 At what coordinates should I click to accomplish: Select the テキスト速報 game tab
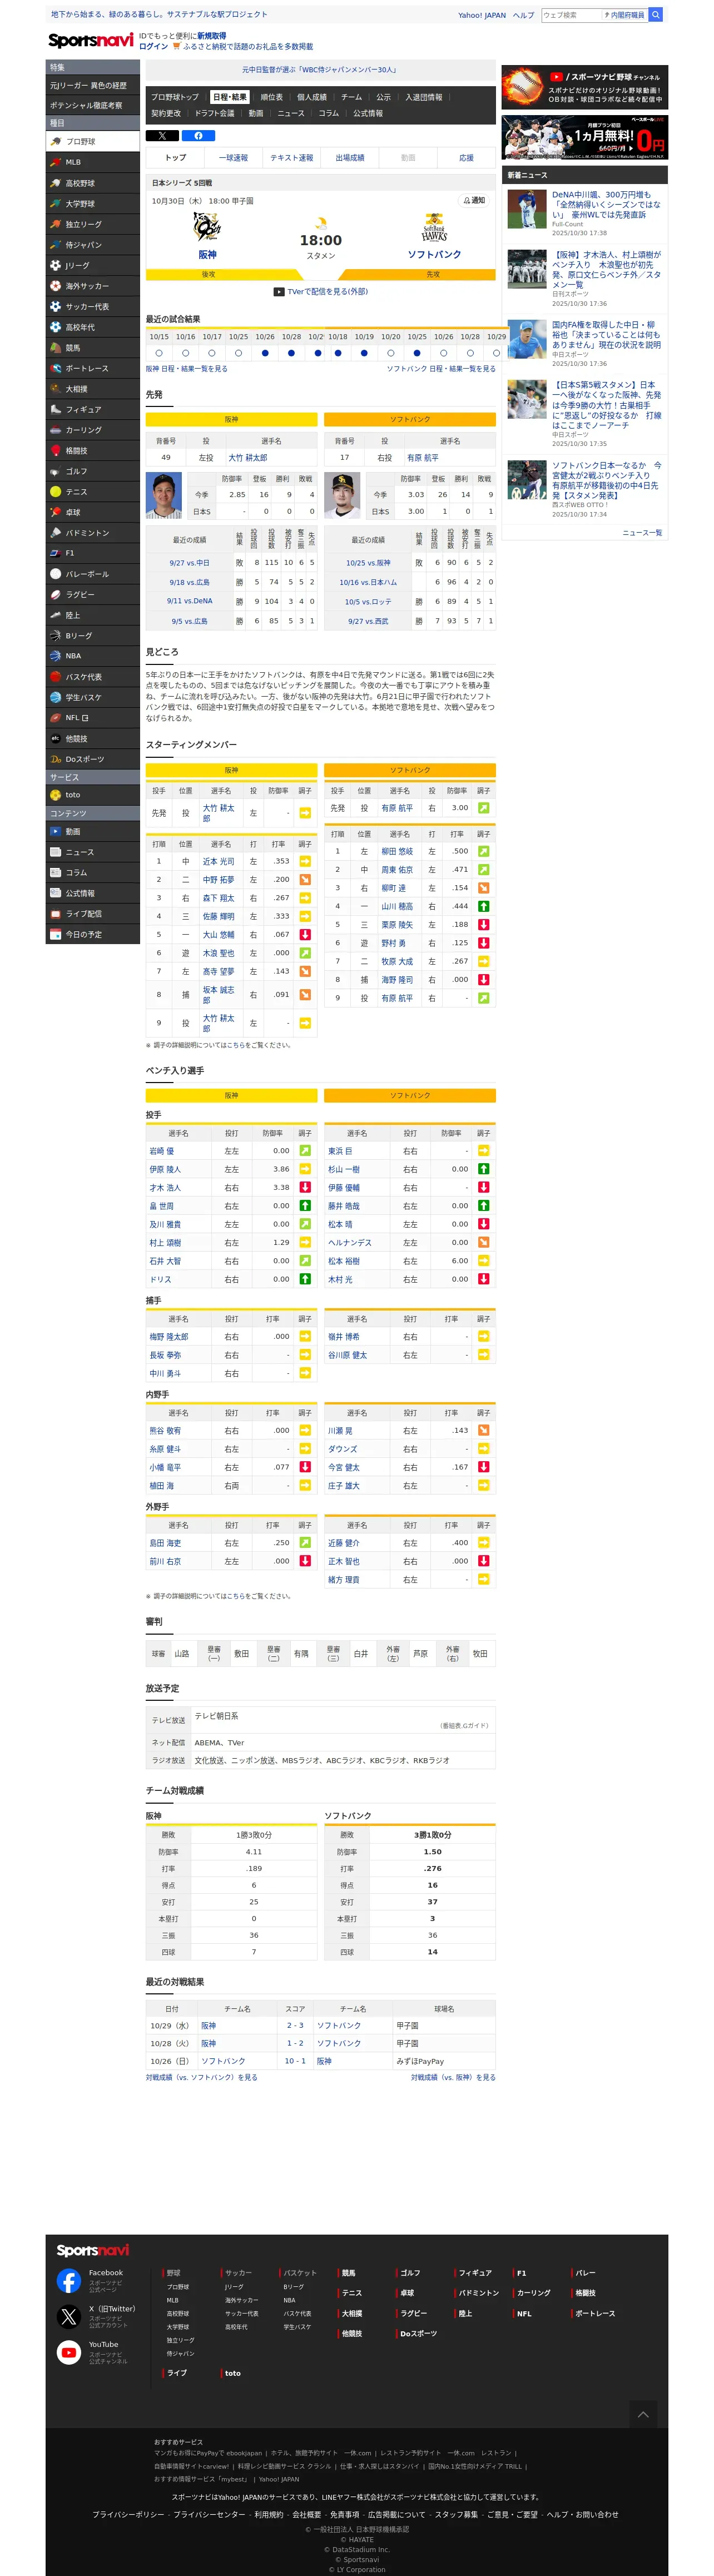click(291, 158)
